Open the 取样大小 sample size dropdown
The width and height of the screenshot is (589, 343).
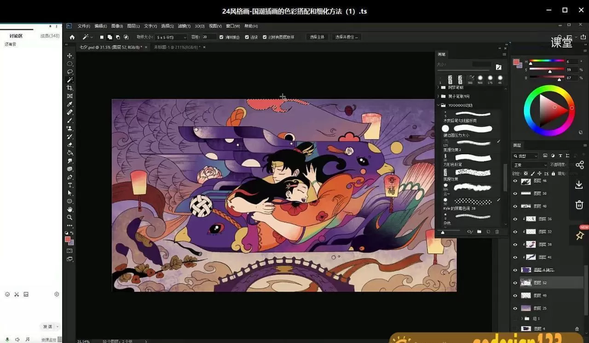click(171, 37)
